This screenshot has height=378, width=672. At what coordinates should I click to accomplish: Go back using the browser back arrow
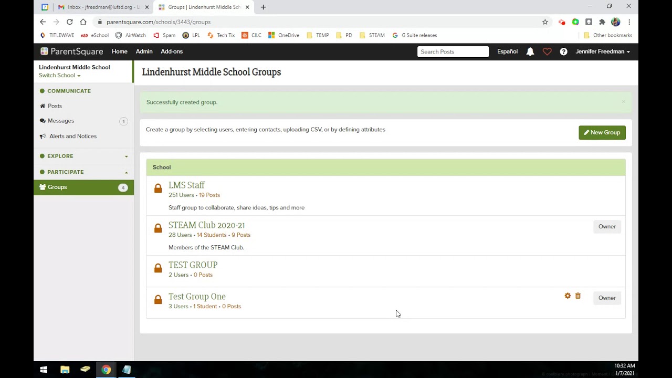43,22
